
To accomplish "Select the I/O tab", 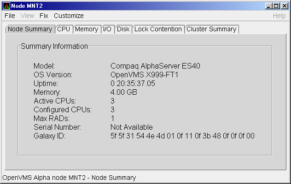I will pyautogui.click(x=107, y=29).
